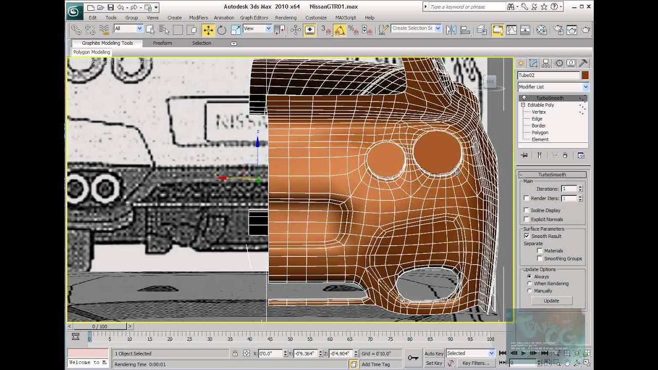Select Manually update option

point(529,291)
